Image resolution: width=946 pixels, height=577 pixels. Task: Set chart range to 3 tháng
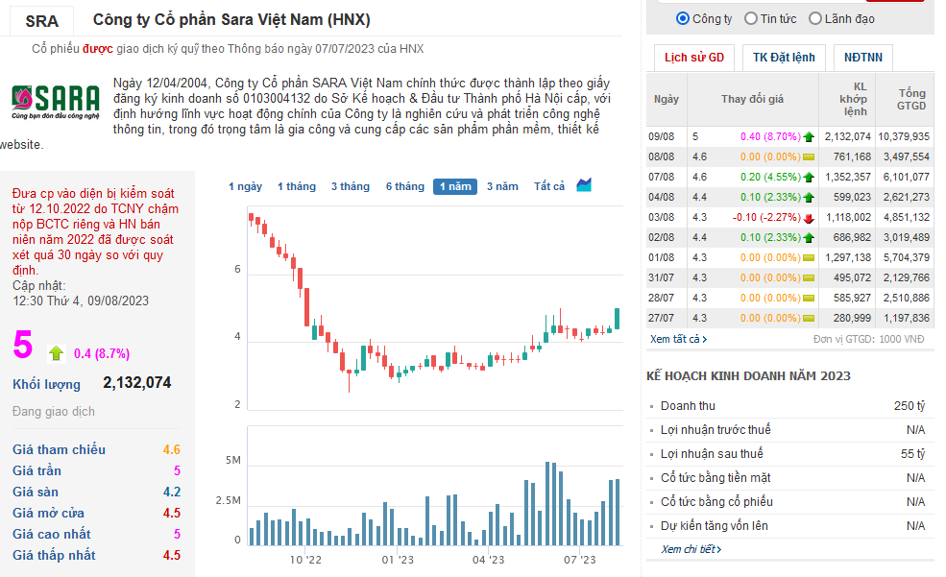[350, 186]
